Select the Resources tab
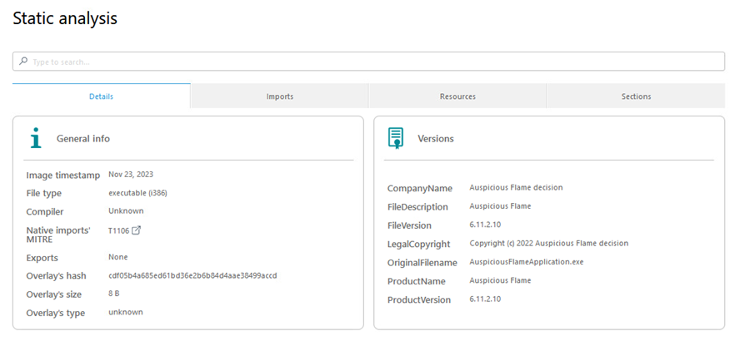The image size is (750, 356). coord(457,96)
